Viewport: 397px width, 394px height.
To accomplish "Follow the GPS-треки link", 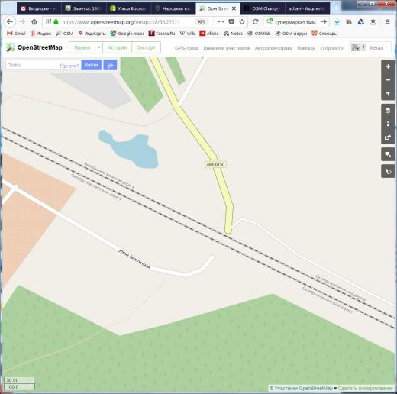I will [x=187, y=48].
